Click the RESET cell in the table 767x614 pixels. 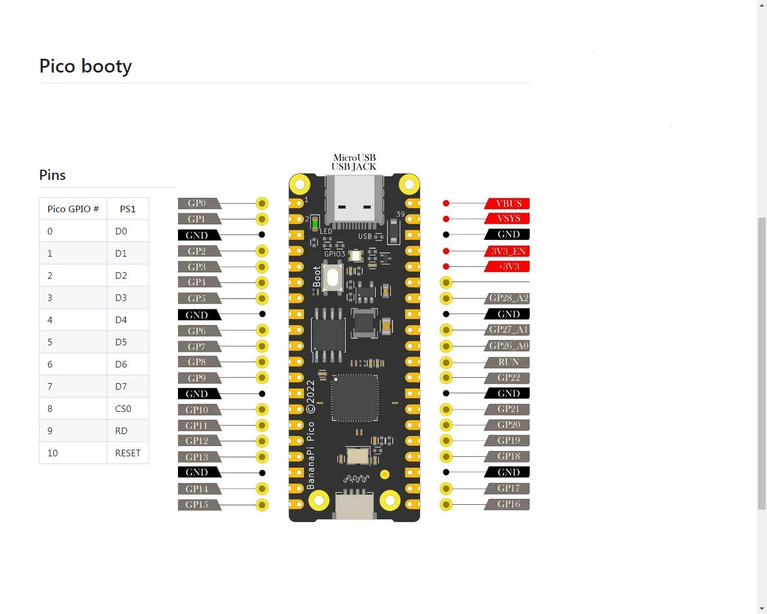(128, 453)
